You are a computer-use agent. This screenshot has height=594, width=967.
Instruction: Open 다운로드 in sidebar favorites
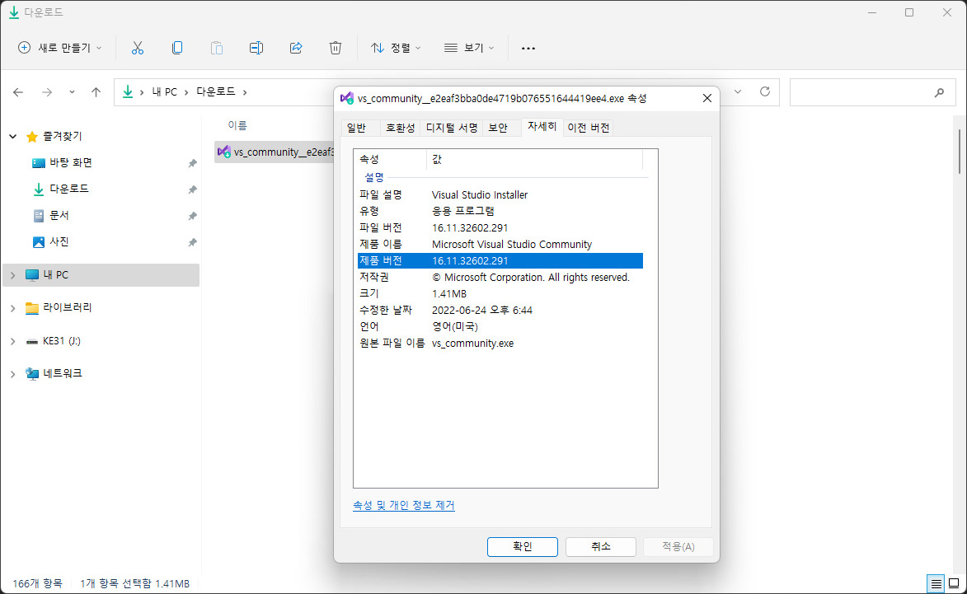click(x=69, y=189)
